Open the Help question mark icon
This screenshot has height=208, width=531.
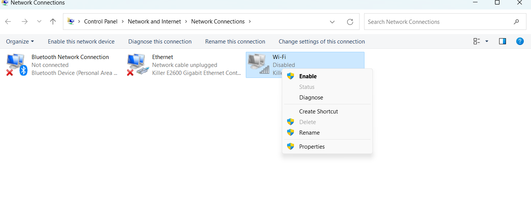(x=520, y=41)
